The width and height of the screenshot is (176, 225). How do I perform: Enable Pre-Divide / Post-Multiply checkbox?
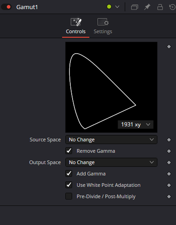(69, 196)
